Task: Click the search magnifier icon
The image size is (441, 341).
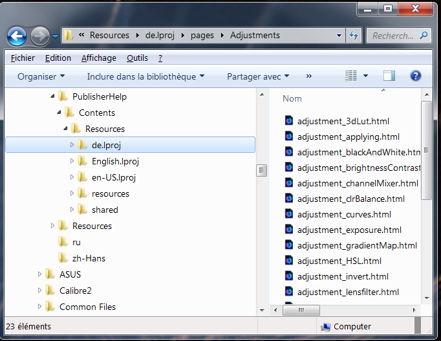Action: tap(424, 36)
